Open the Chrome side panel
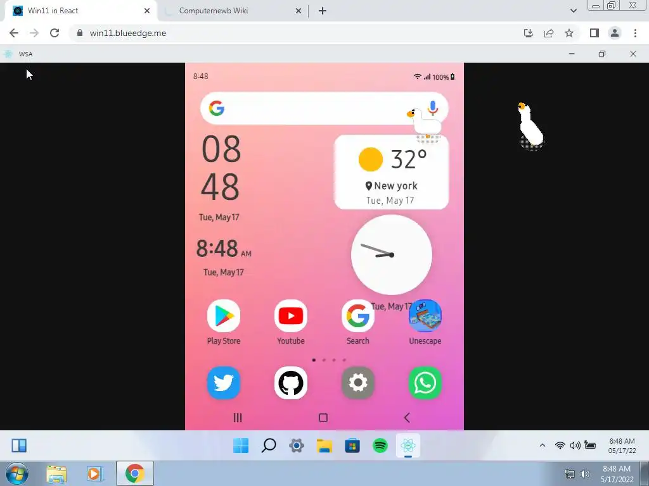This screenshot has width=649, height=486. coord(594,33)
